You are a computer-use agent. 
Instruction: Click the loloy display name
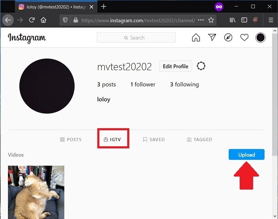click(x=104, y=99)
